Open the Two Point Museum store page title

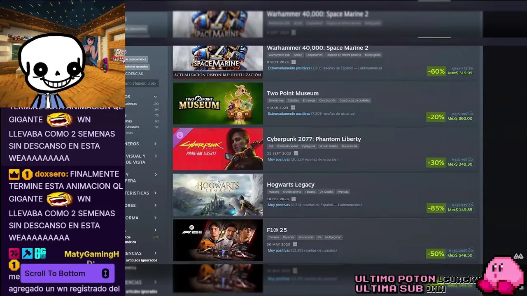coord(293,93)
